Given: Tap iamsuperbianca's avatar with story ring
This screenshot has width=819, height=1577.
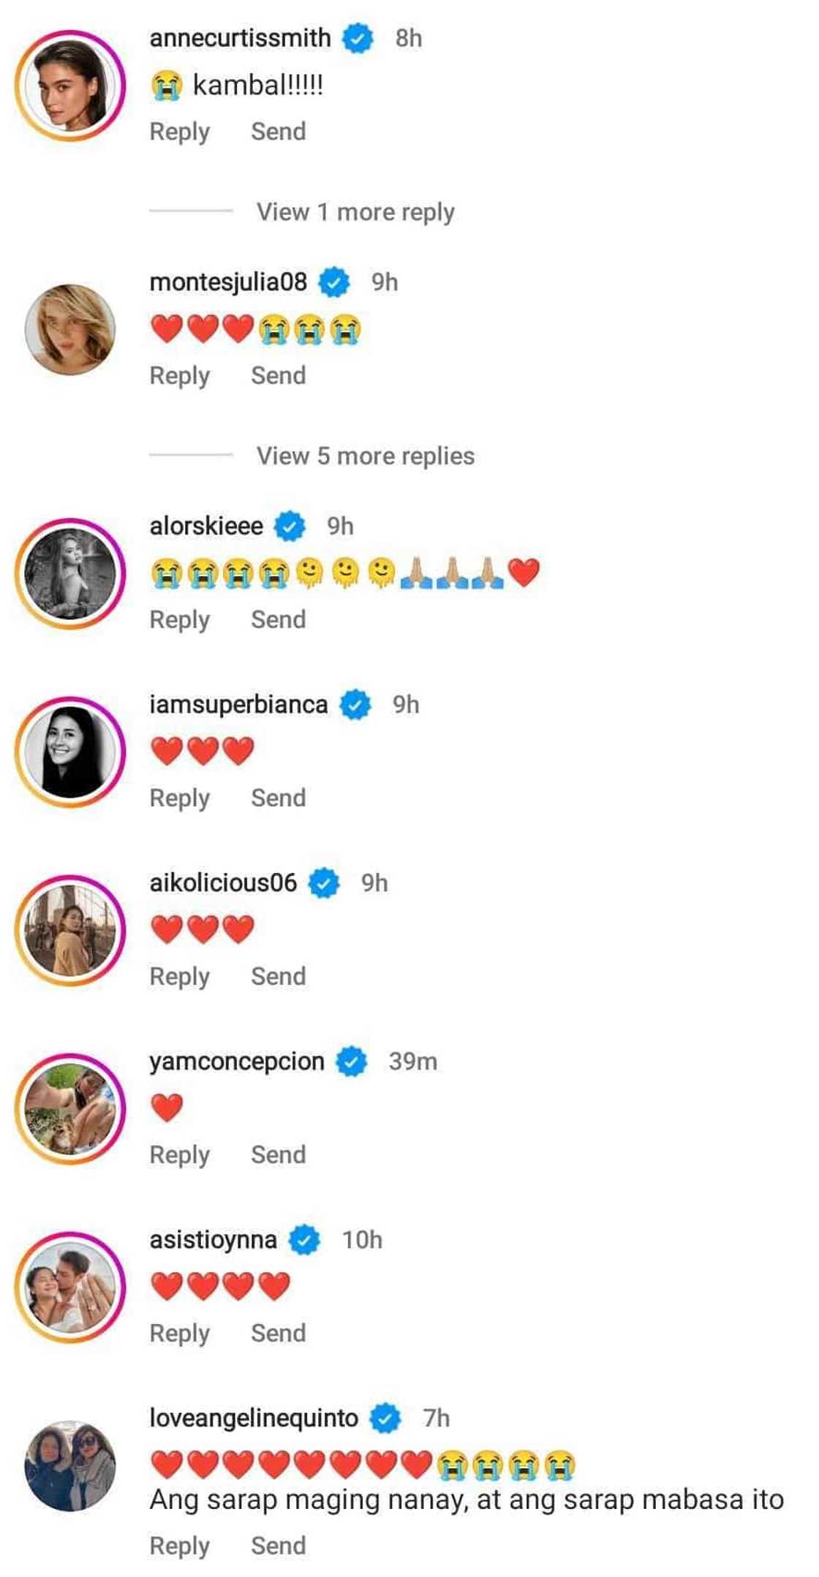Looking at the screenshot, I should (x=70, y=752).
